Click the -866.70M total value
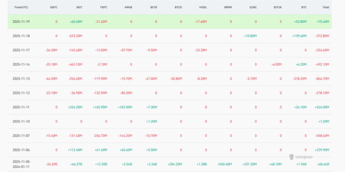This screenshot has height=172, width=345. (323, 79)
